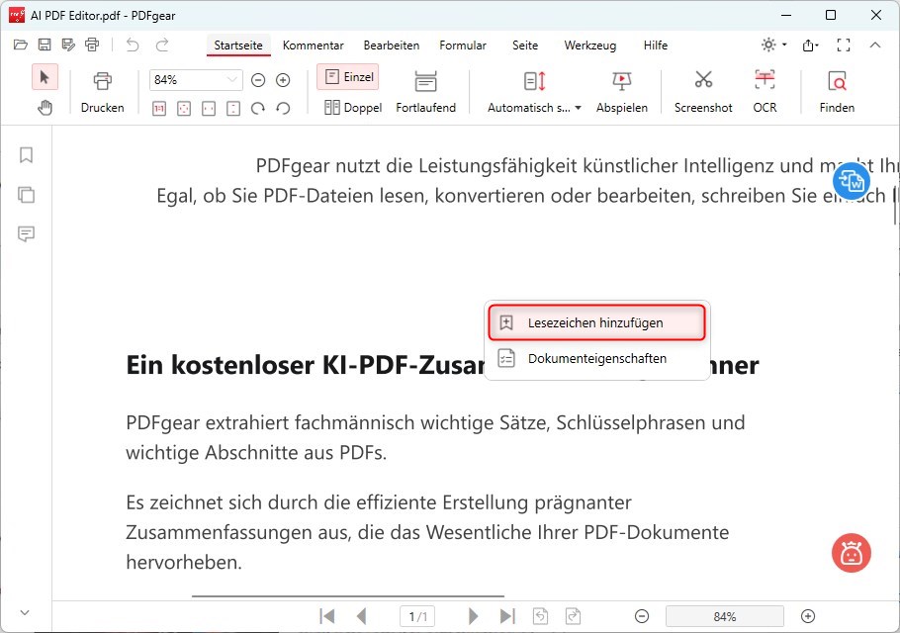
Task: Open the Kommentar tab
Action: pos(313,45)
